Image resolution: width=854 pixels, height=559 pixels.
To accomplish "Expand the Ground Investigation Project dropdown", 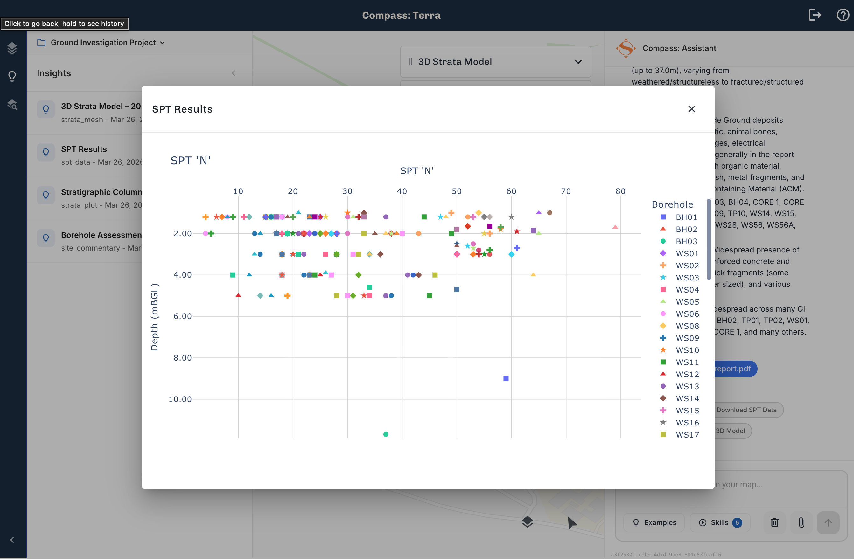I will click(x=163, y=42).
